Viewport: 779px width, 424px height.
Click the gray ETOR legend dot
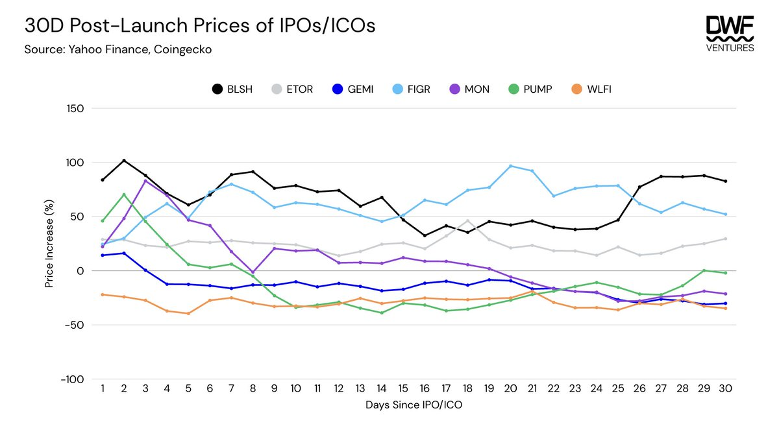[277, 89]
